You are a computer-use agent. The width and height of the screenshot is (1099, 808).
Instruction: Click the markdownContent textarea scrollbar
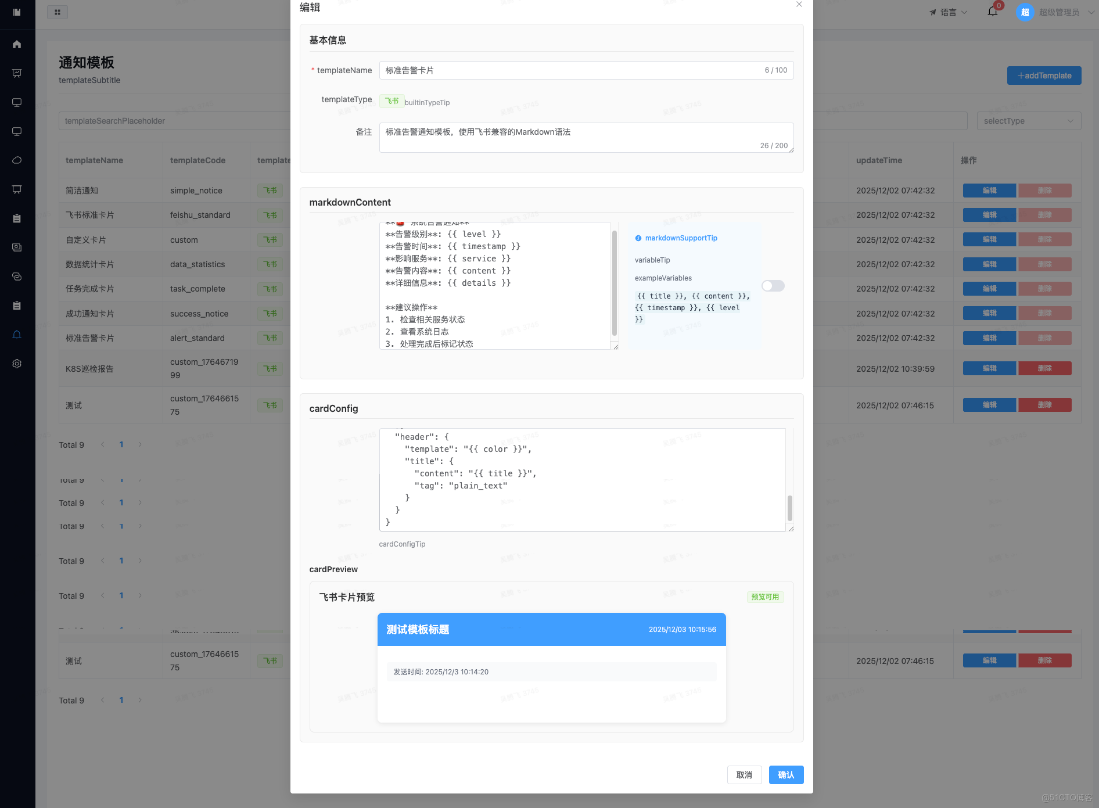pos(614,283)
